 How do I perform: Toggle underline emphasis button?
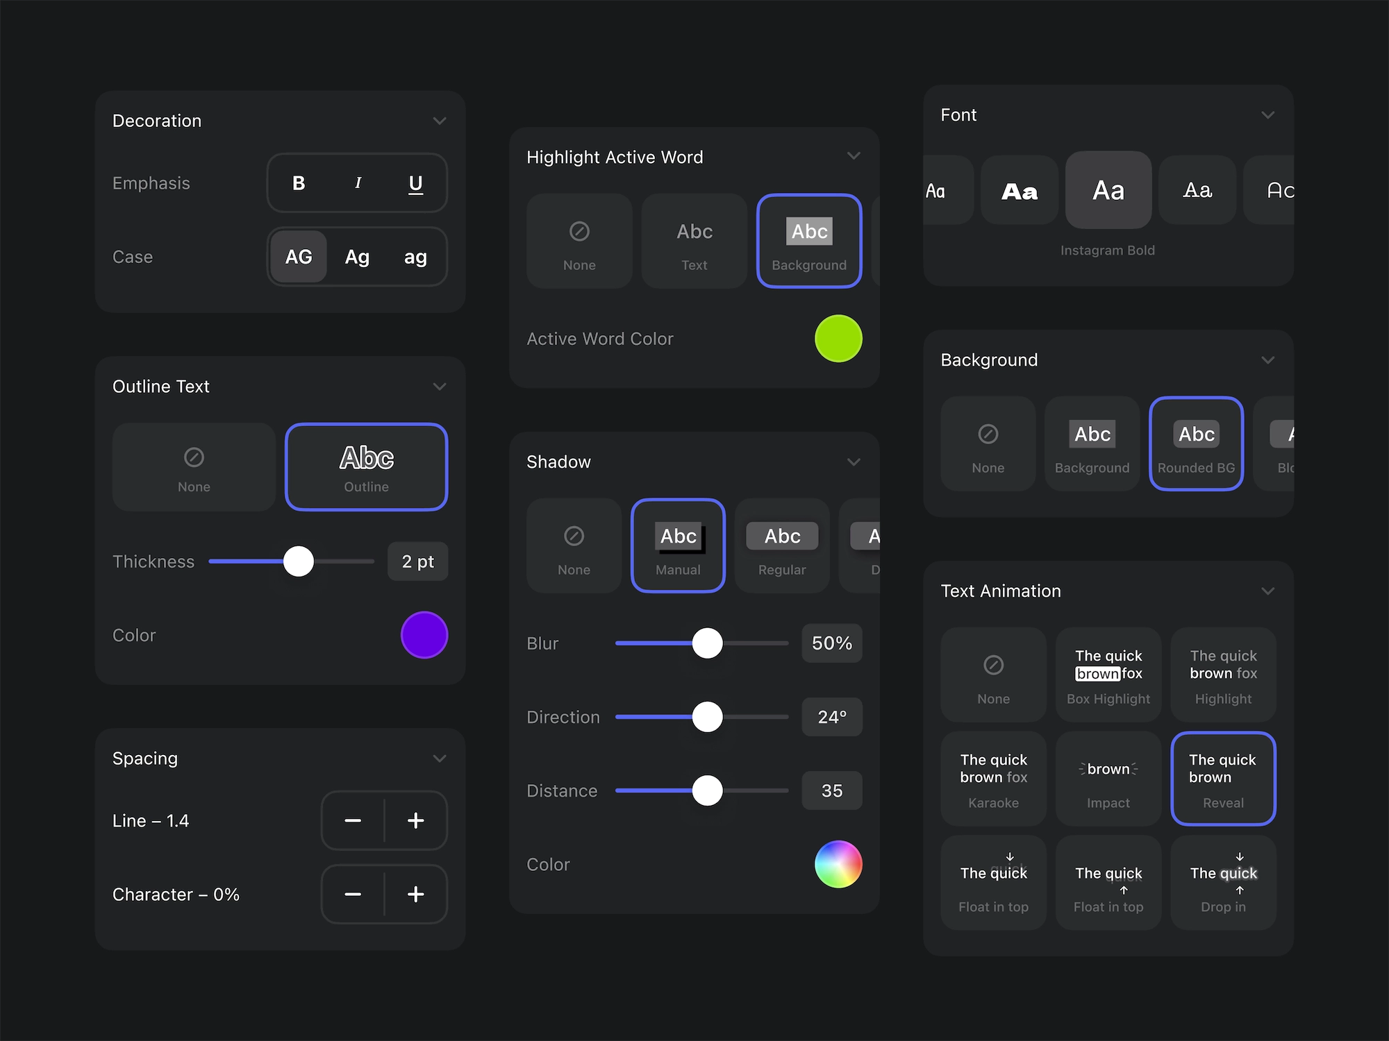[x=415, y=183]
